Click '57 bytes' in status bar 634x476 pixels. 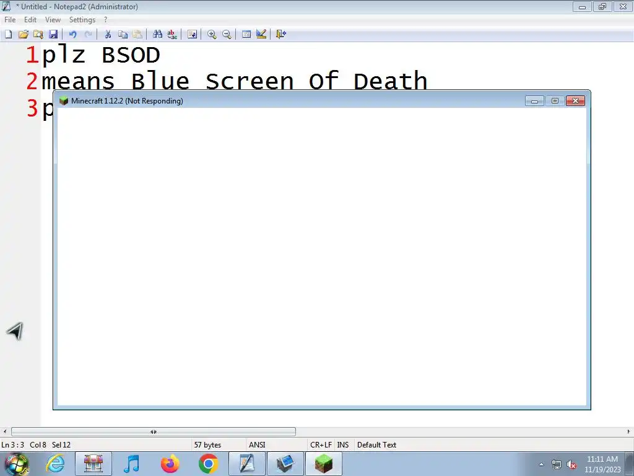tap(207, 445)
